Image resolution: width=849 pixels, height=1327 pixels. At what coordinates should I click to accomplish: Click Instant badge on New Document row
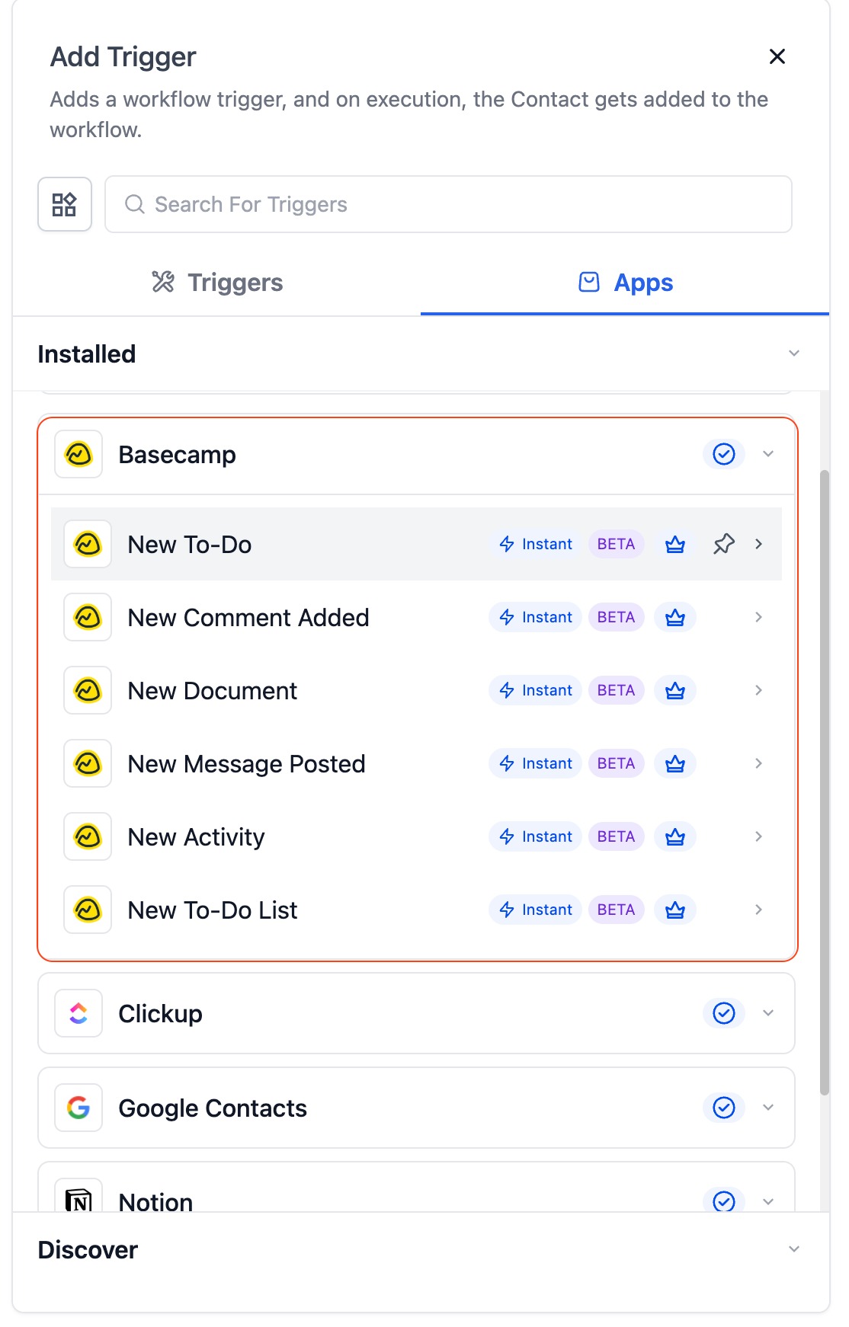(x=536, y=690)
